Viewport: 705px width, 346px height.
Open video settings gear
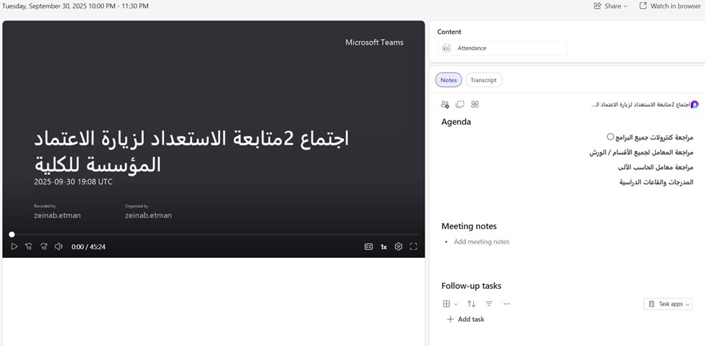click(x=398, y=247)
